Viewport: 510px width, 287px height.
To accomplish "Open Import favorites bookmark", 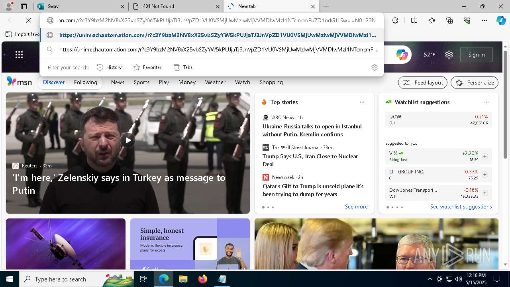I will click(x=23, y=34).
